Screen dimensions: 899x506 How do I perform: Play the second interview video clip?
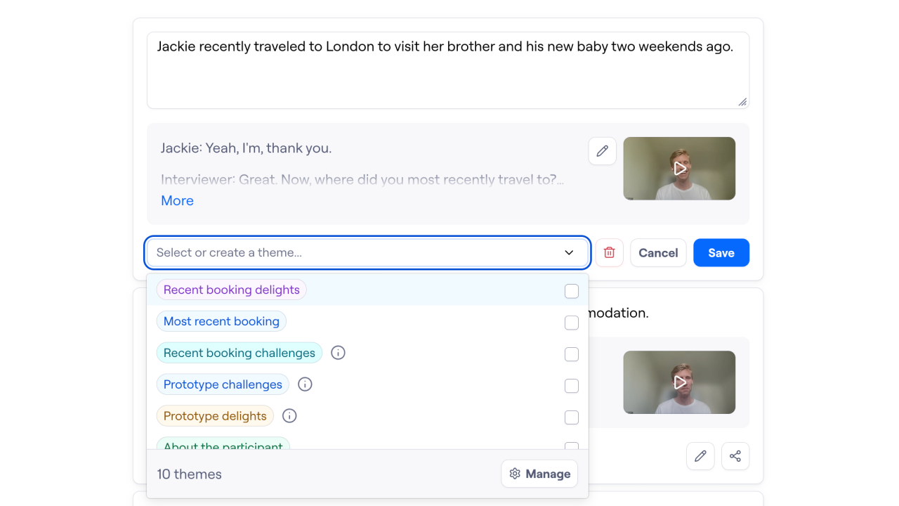[x=679, y=382]
